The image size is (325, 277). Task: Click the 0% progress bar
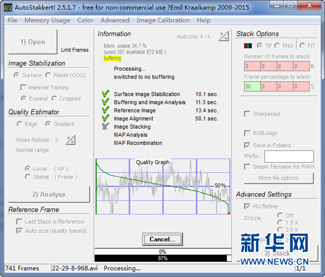tap(163, 252)
